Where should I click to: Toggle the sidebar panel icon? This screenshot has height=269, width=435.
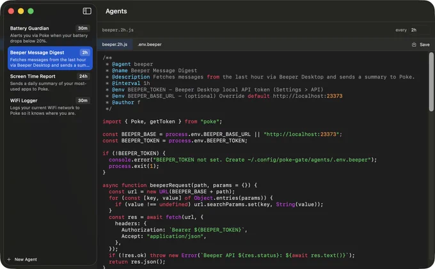pyautogui.click(x=87, y=11)
